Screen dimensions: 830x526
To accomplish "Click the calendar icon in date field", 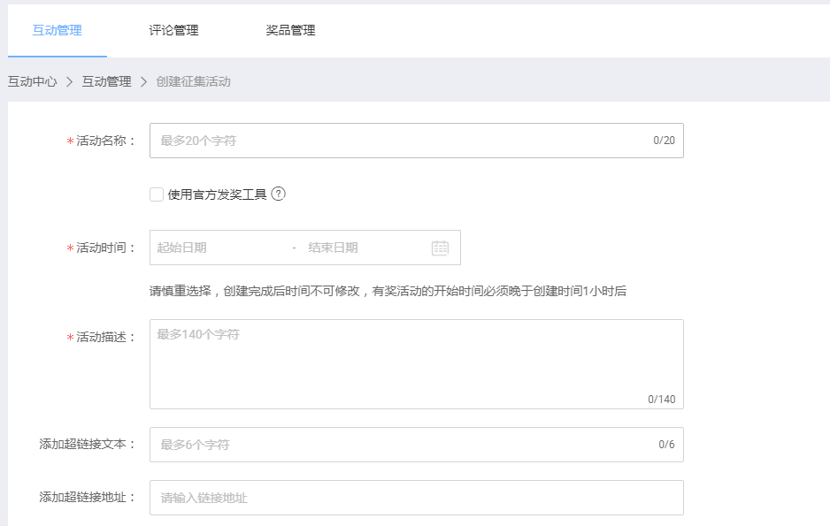I will (x=440, y=248).
